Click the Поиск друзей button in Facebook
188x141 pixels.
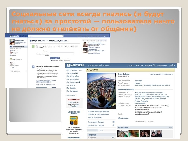click(55, 58)
